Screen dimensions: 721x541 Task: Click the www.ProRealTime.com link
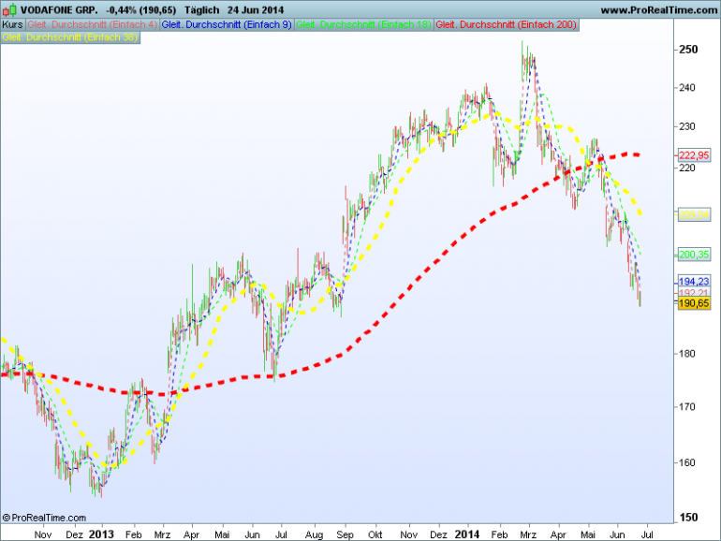coord(659,10)
